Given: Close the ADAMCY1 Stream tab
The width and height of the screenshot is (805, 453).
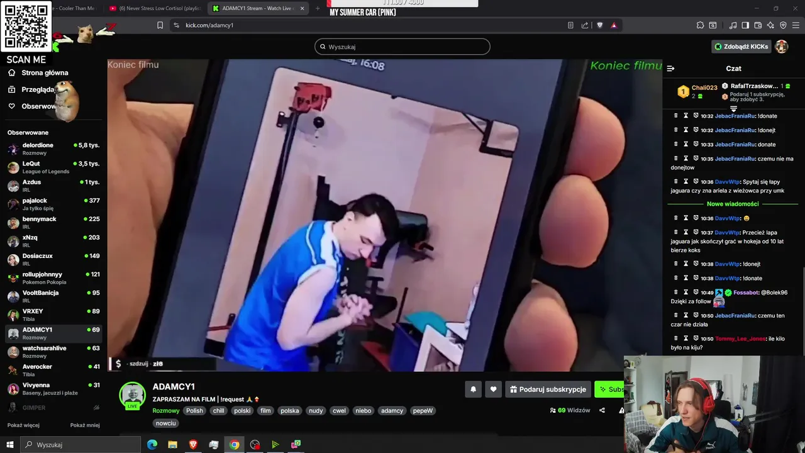Looking at the screenshot, I should point(302,8).
